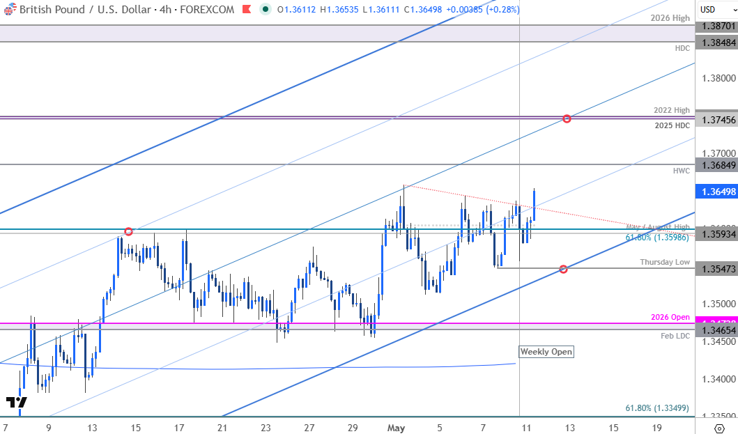Click the green market status dot
Viewport: 738px width, 434px height.
[x=266, y=9]
